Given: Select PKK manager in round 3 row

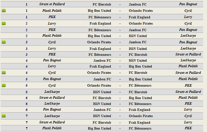Looking at the screenshot, I should [52, 54].
